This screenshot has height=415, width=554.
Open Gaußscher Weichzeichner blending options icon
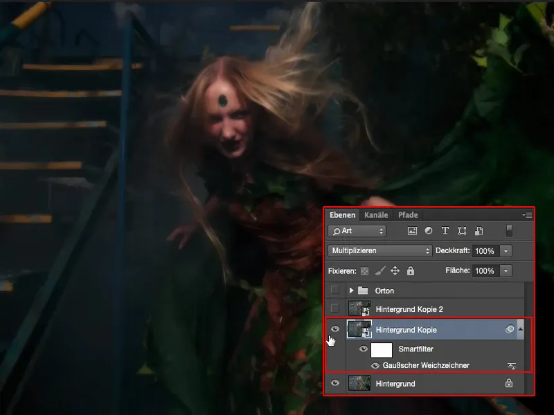[512, 366]
